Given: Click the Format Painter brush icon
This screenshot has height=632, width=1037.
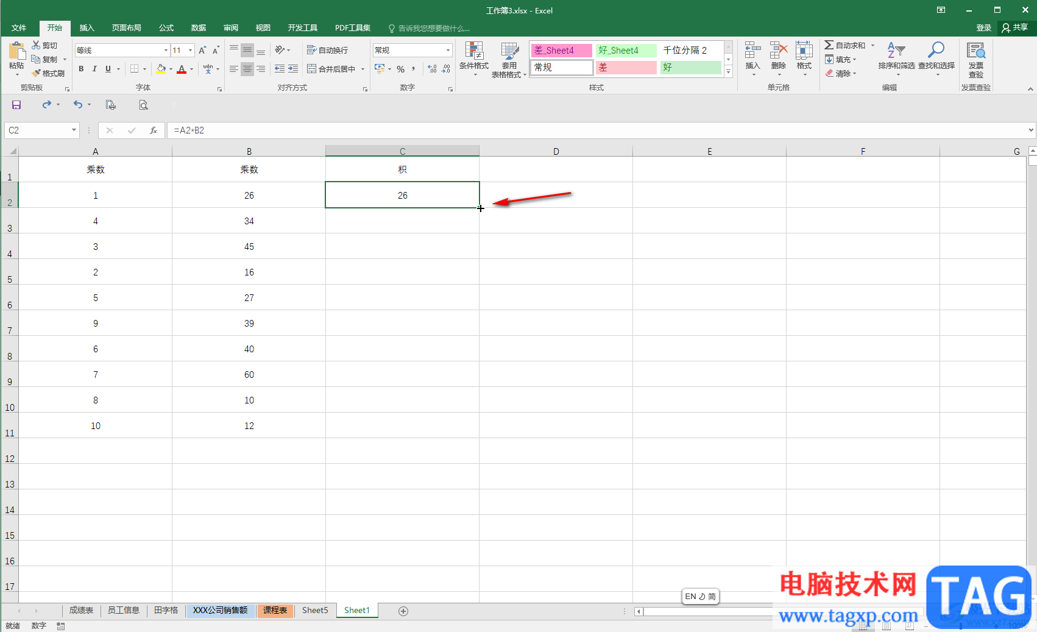Looking at the screenshot, I should coord(37,73).
